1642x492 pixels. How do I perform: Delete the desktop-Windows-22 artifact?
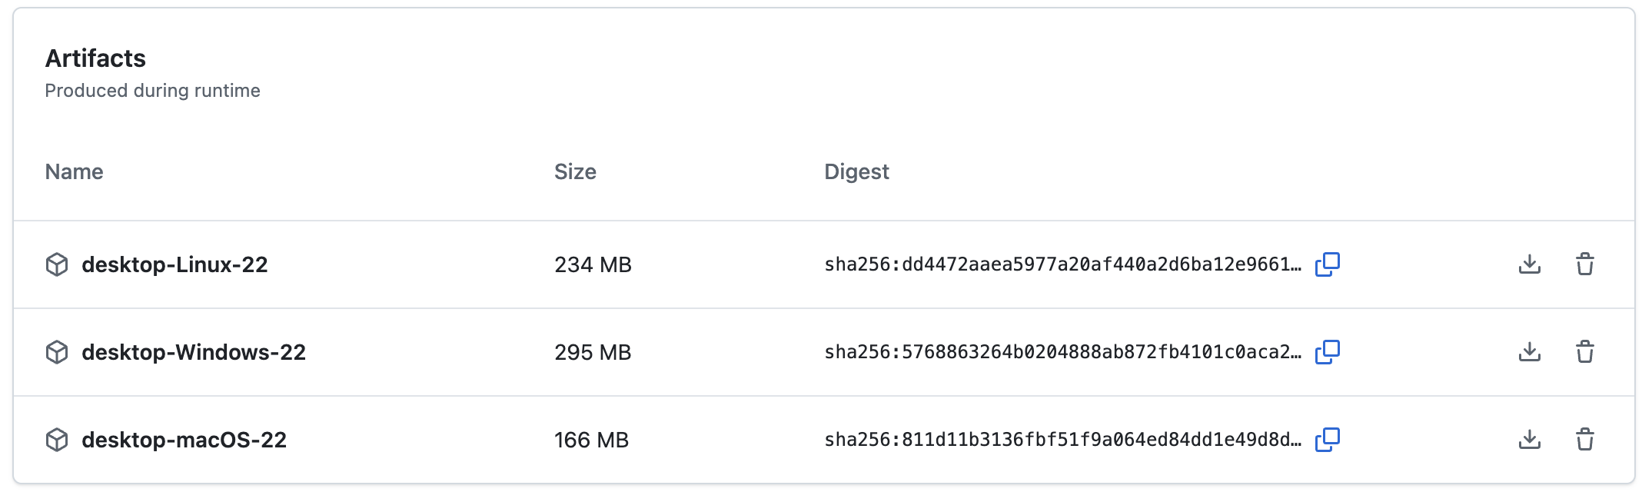[x=1585, y=352]
